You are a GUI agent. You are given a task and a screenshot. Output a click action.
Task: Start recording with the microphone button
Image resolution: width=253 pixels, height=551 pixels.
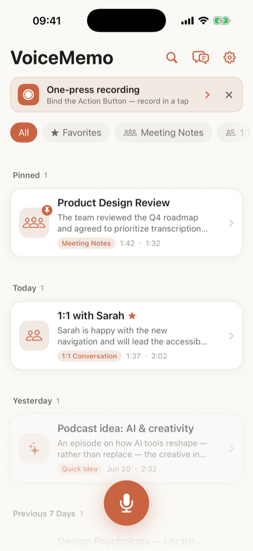(x=126, y=503)
